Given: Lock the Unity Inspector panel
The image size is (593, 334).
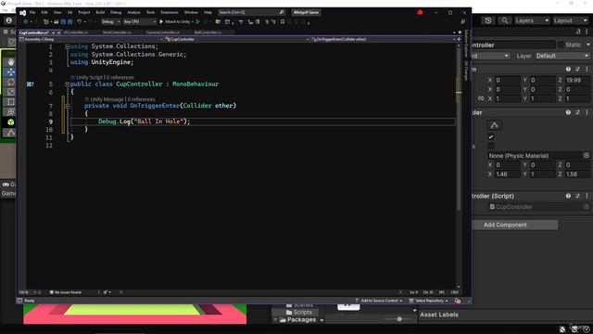Looking at the screenshot, I should [578, 32].
